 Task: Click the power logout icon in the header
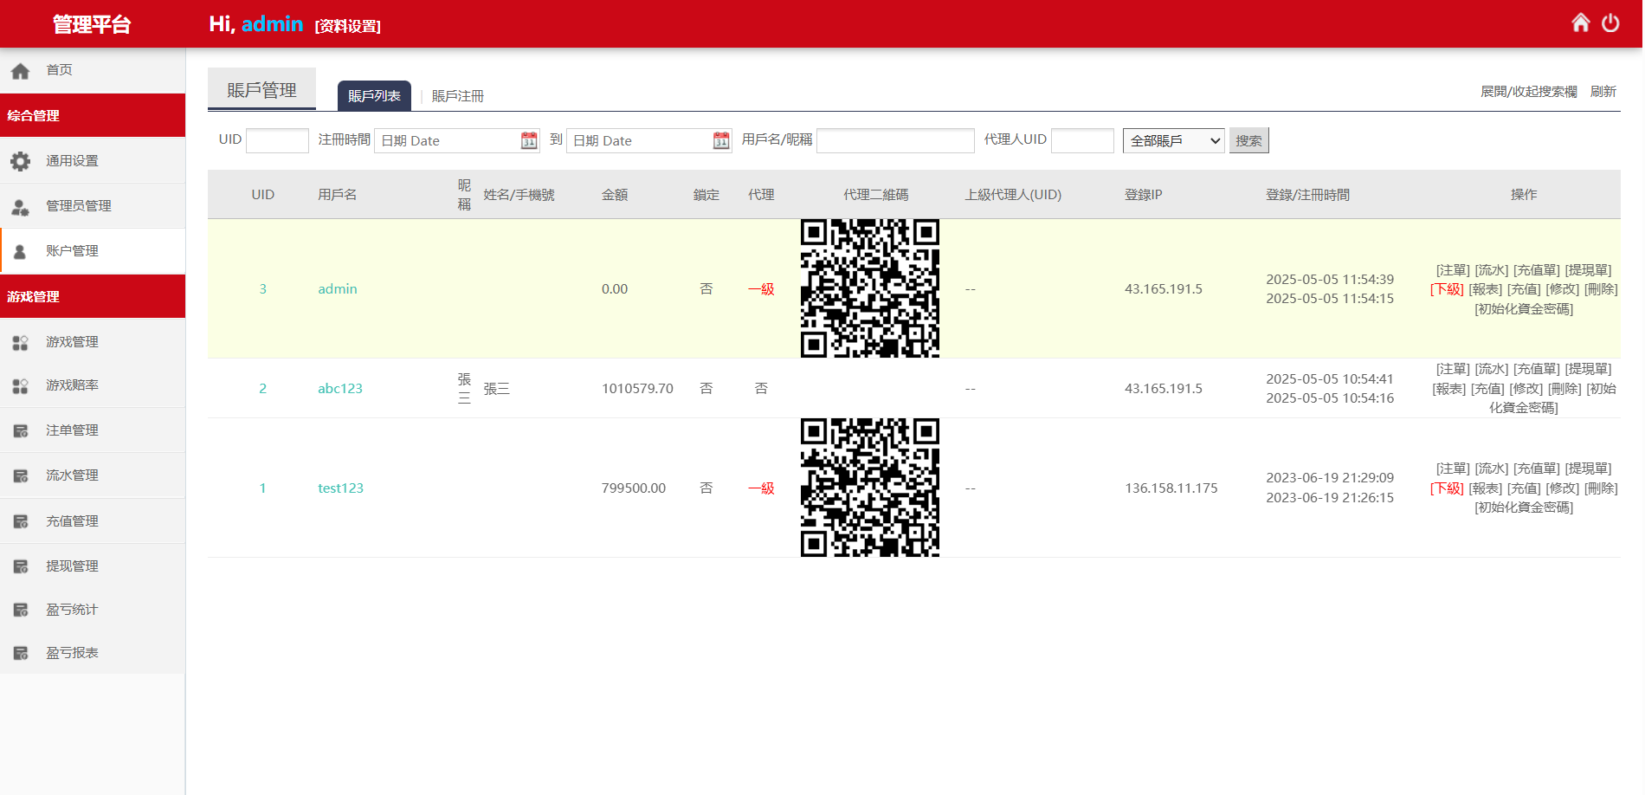(x=1610, y=23)
